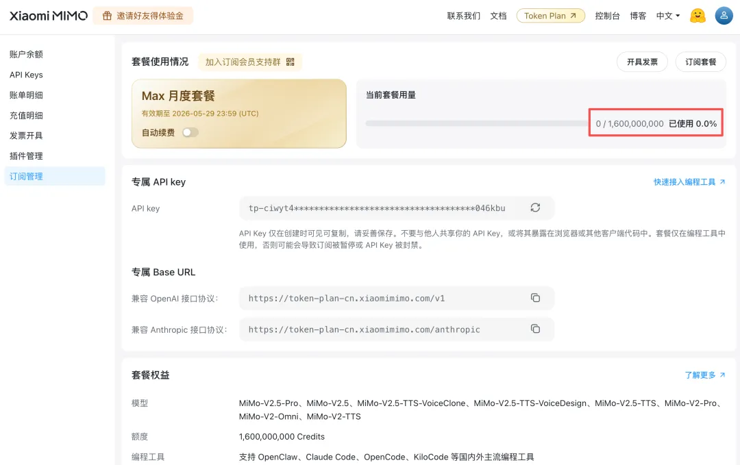Viewport: 740px width, 465px height.
Task: Click the masked API key field
Action: tap(377, 208)
